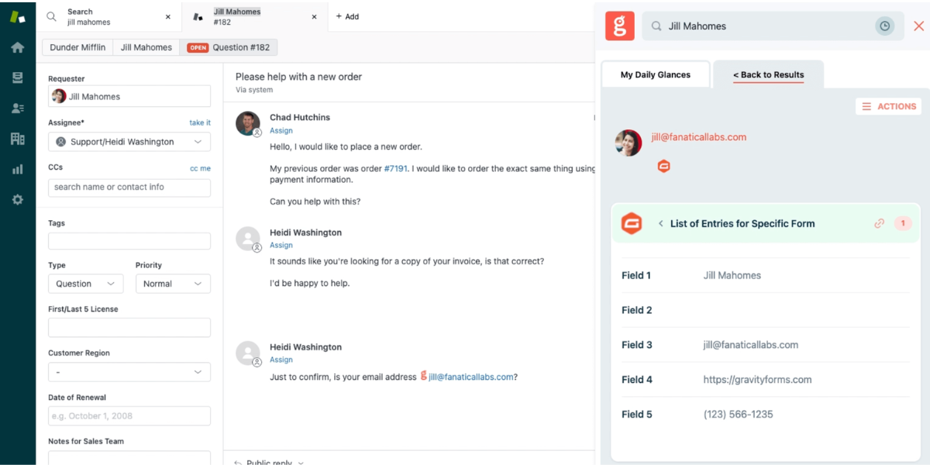Click Field 1 value Jill Mahomes

tap(732, 275)
